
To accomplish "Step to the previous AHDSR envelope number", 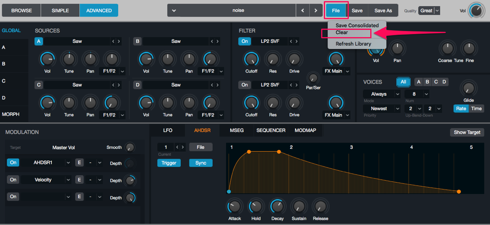I will click(178, 147).
